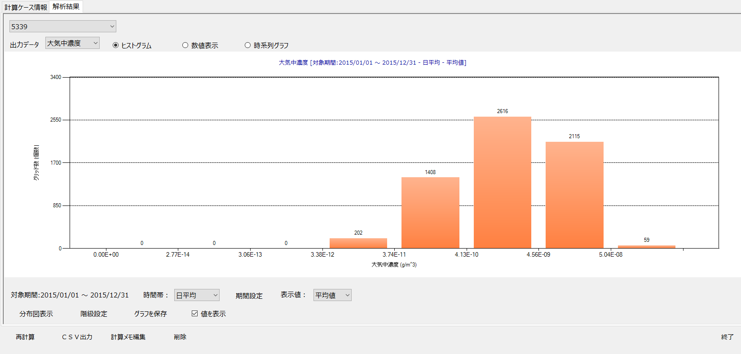Click the histogram bar labeled 1408
The width and height of the screenshot is (741, 354).
coord(430,213)
